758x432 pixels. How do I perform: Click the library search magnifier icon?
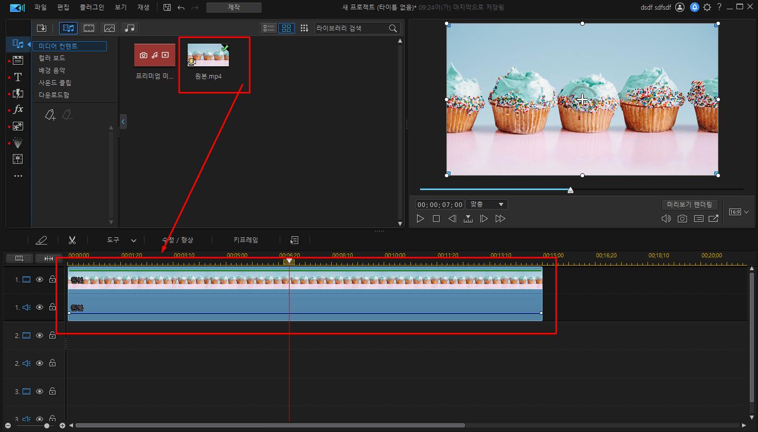click(x=393, y=28)
